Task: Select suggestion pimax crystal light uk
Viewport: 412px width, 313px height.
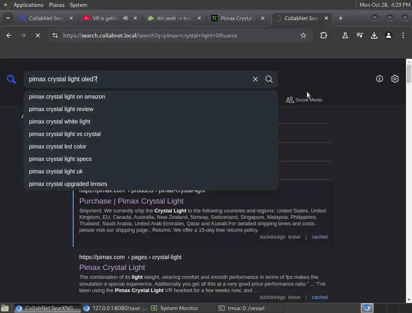Action: (x=150, y=171)
